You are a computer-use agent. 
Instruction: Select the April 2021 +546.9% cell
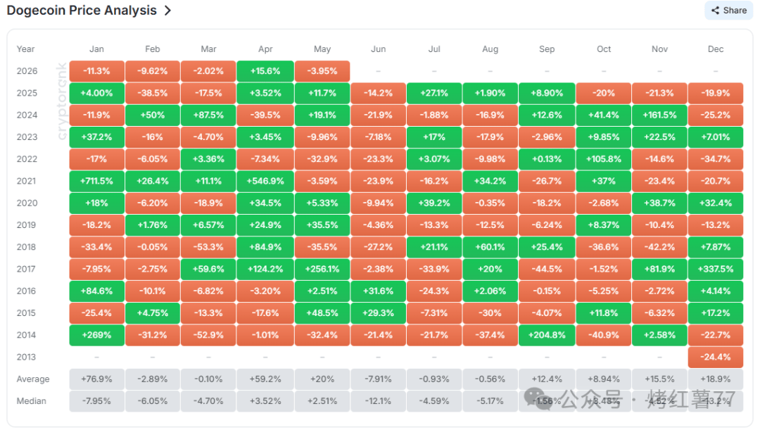click(x=265, y=181)
